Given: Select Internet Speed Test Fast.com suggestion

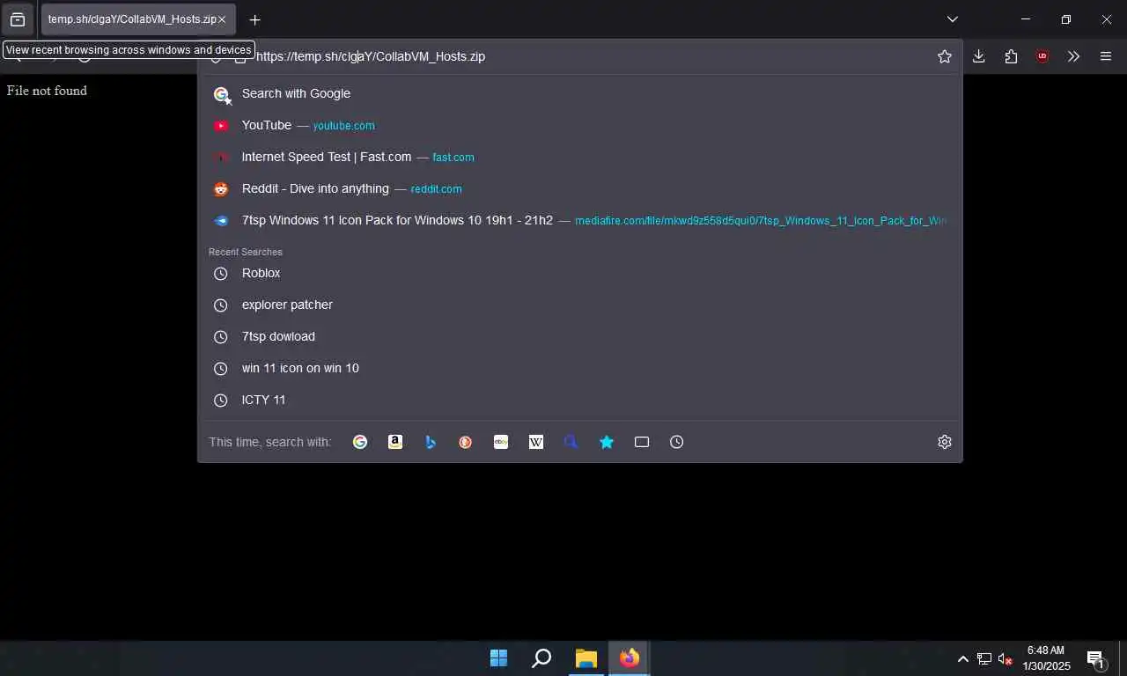Looking at the screenshot, I should point(580,157).
